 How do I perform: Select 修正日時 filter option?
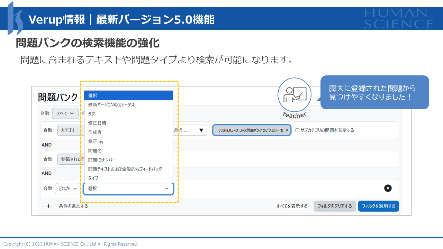click(97, 123)
